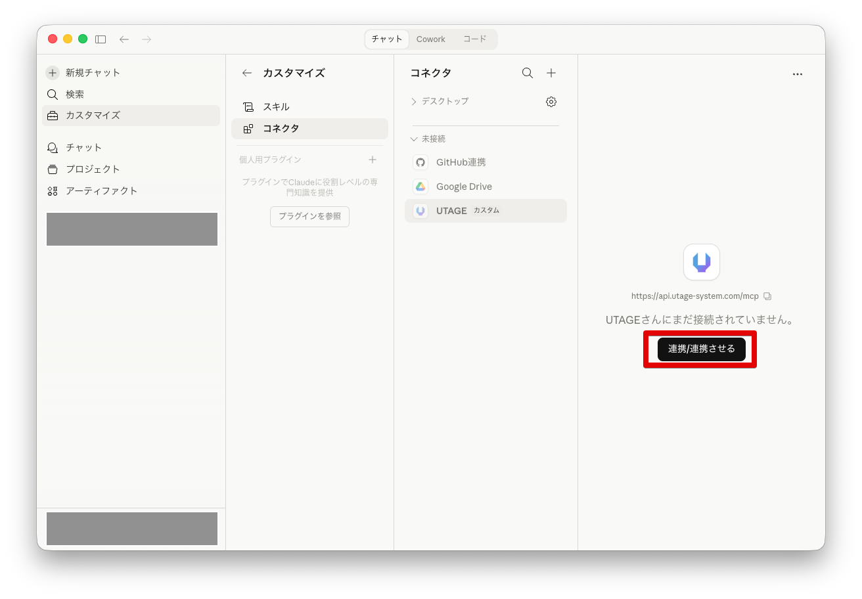Image resolution: width=862 pixels, height=599 pixels.
Task: Switch to the Cowork tab
Action: point(430,39)
